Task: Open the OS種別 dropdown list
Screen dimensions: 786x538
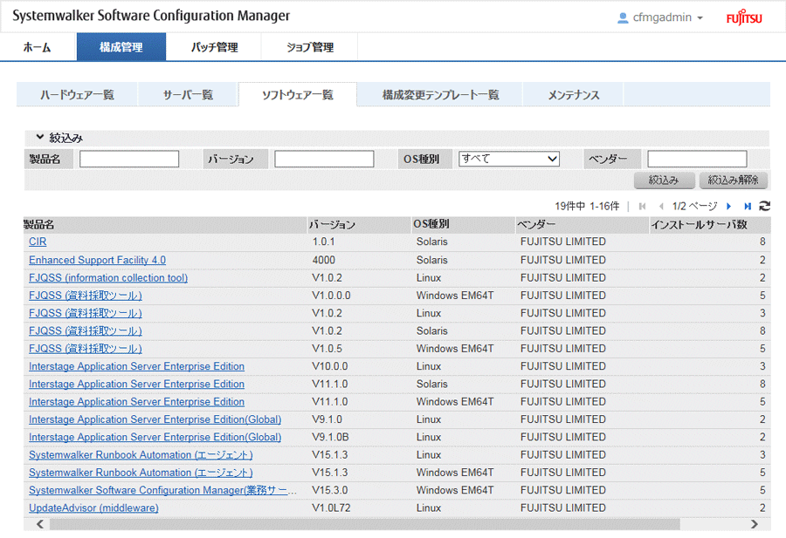Action: pyautogui.click(x=509, y=159)
